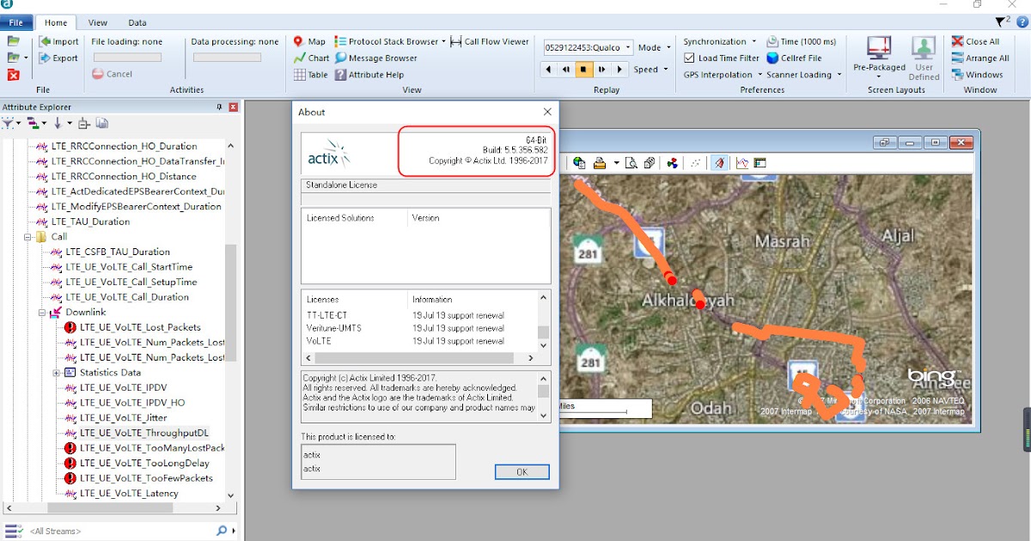Launch the Message Browser

[376, 58]
